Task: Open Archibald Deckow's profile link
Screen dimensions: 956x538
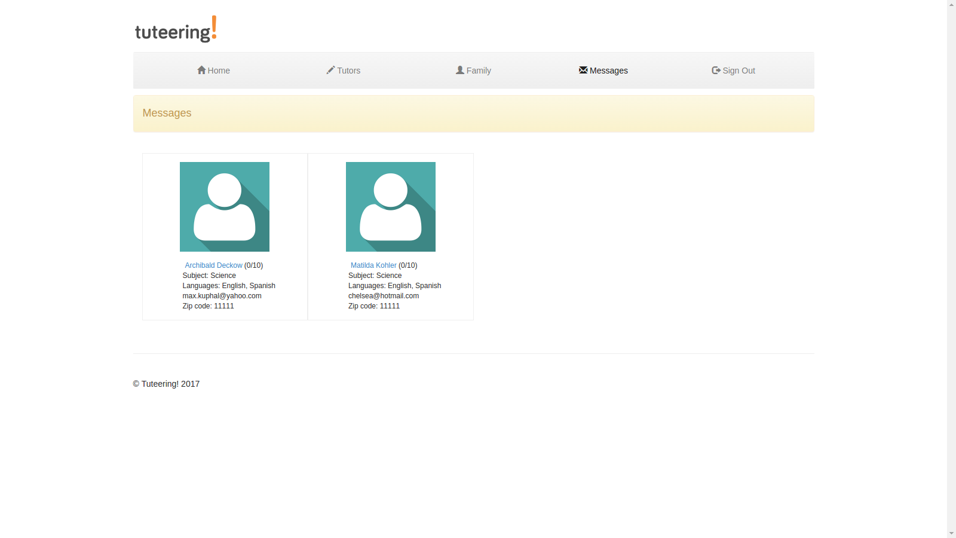Action: click(213, 265)
